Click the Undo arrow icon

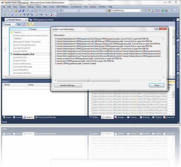point(40,10)
